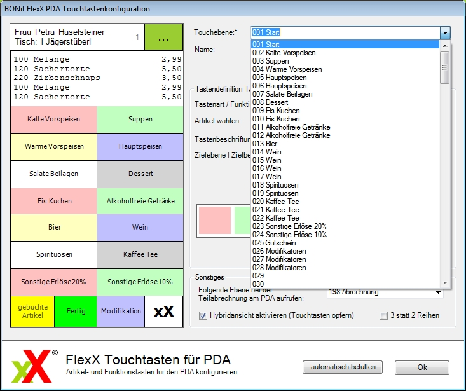The height and width of the screenshot is (391, 466).
Task: Select '014 Wein' entry
Action: (x=345, y=152)
